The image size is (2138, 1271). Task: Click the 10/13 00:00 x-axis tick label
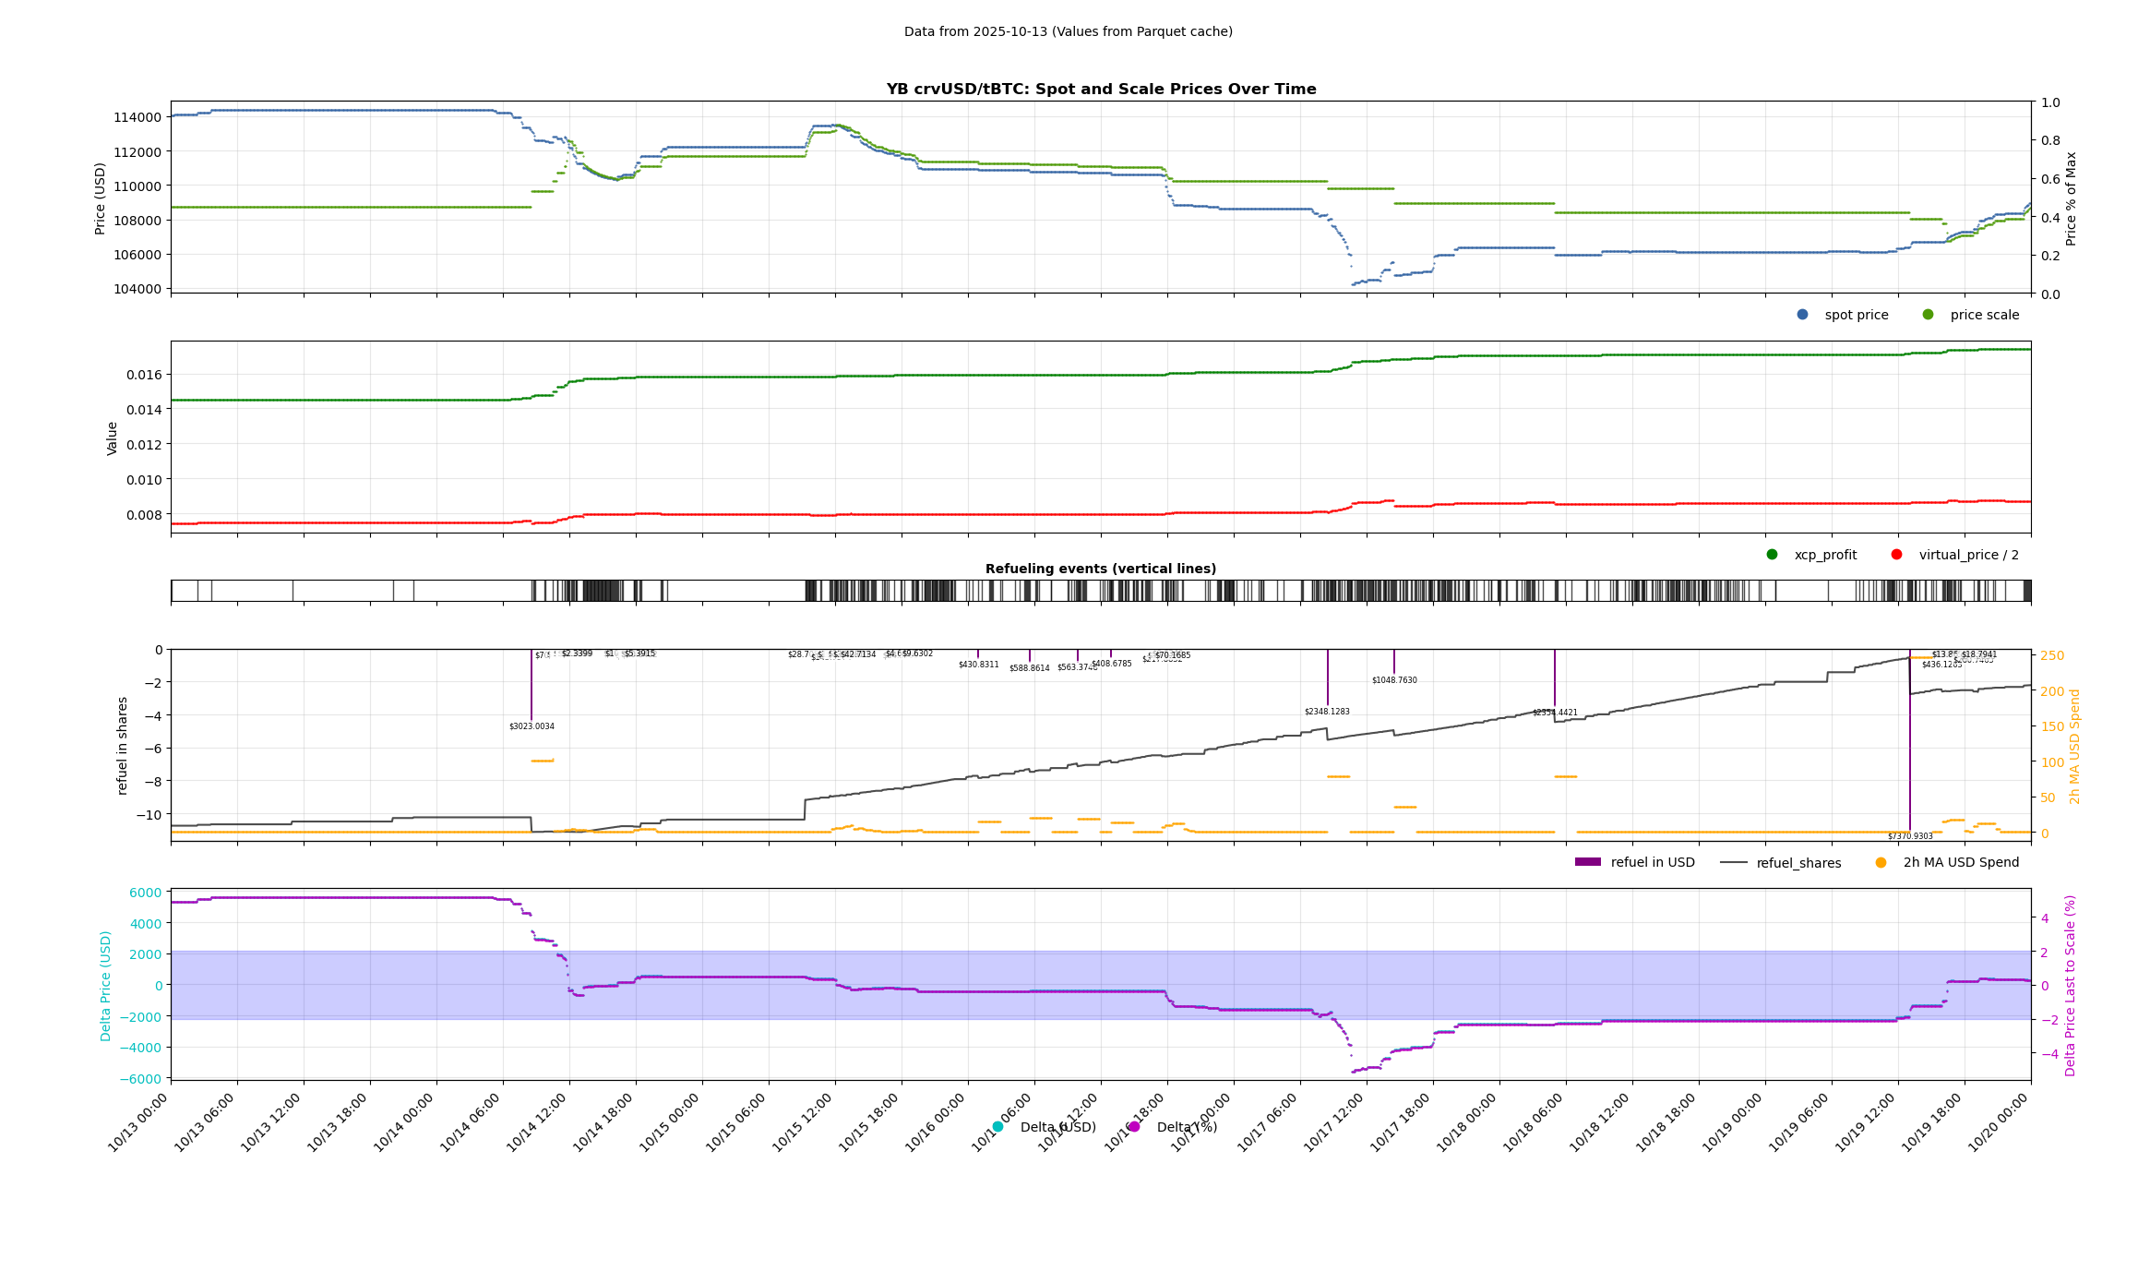pyautogui.click(x=138, y=1122)
